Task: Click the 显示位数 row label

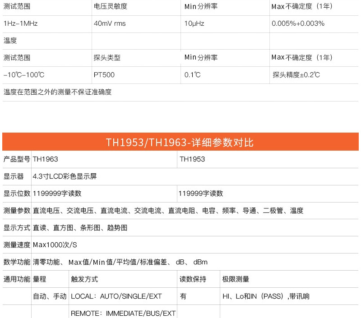Action: pyautogui.click(x=17, y=194)
